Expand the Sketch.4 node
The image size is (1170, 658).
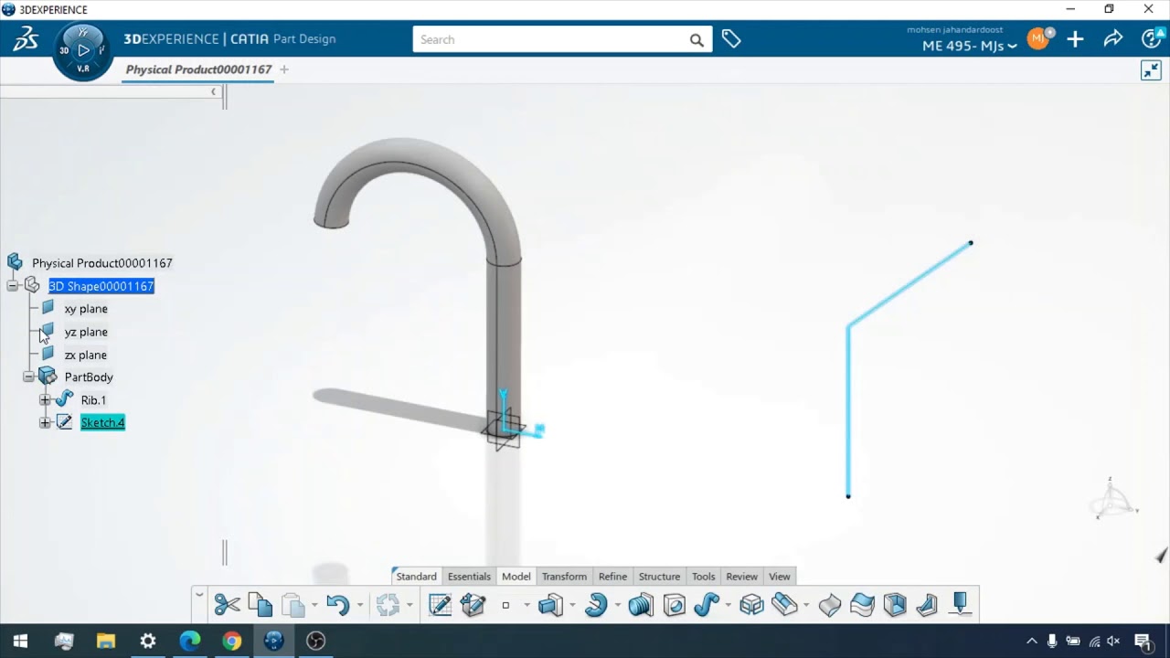coord(45,422)
